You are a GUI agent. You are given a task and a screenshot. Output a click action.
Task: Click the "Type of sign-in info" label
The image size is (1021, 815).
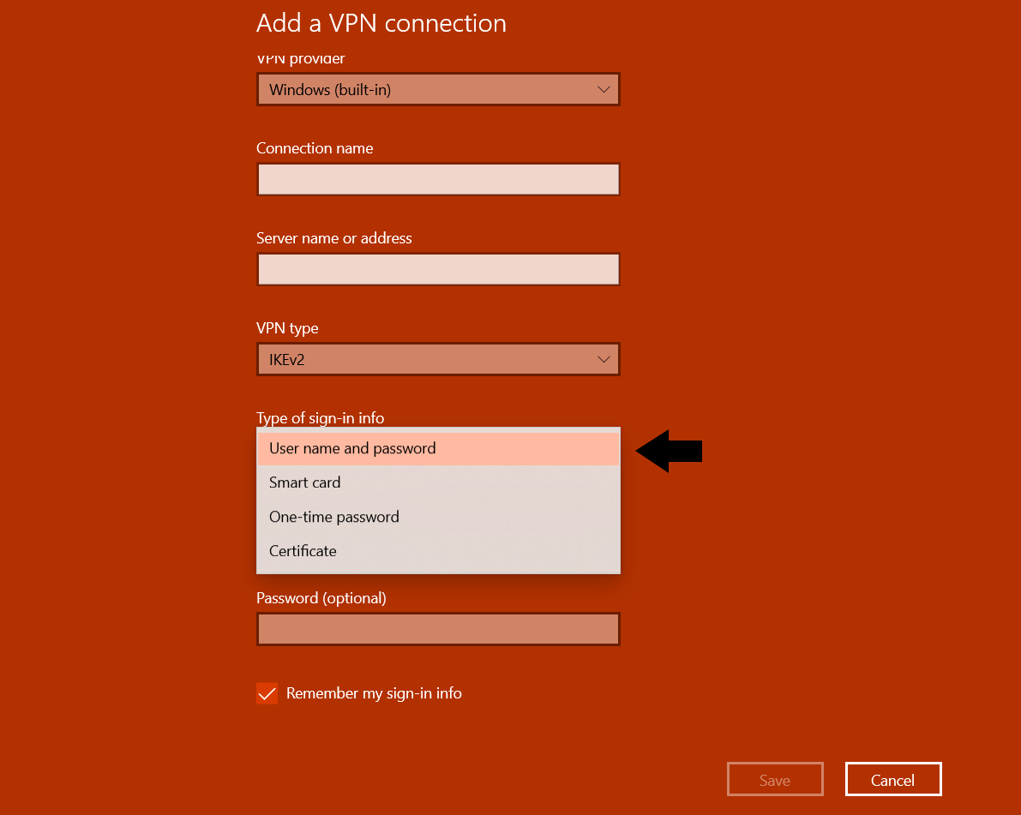320,418
